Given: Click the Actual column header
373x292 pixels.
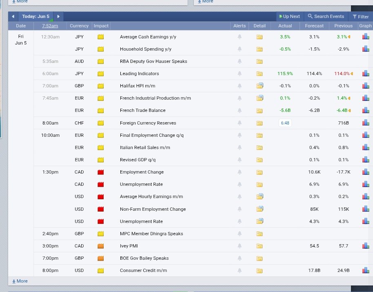Looking at the screenshot, I should (285, 26).
